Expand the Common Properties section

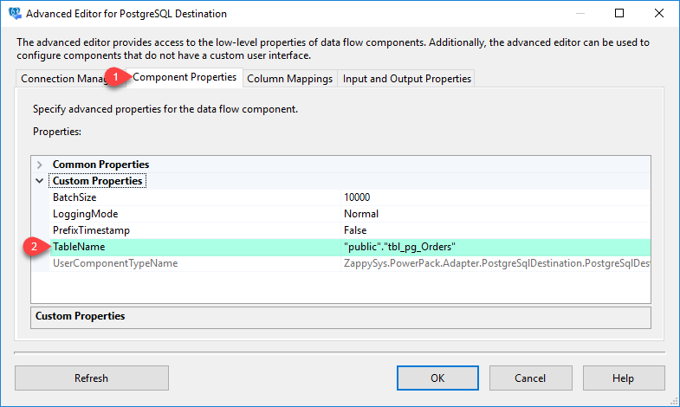coord(40,165)
